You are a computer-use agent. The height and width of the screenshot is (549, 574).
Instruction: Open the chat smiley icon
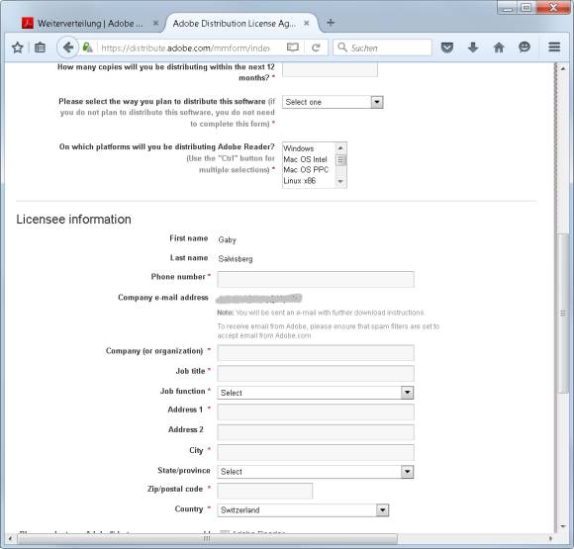pyautogui.click(x=525, y=47)
